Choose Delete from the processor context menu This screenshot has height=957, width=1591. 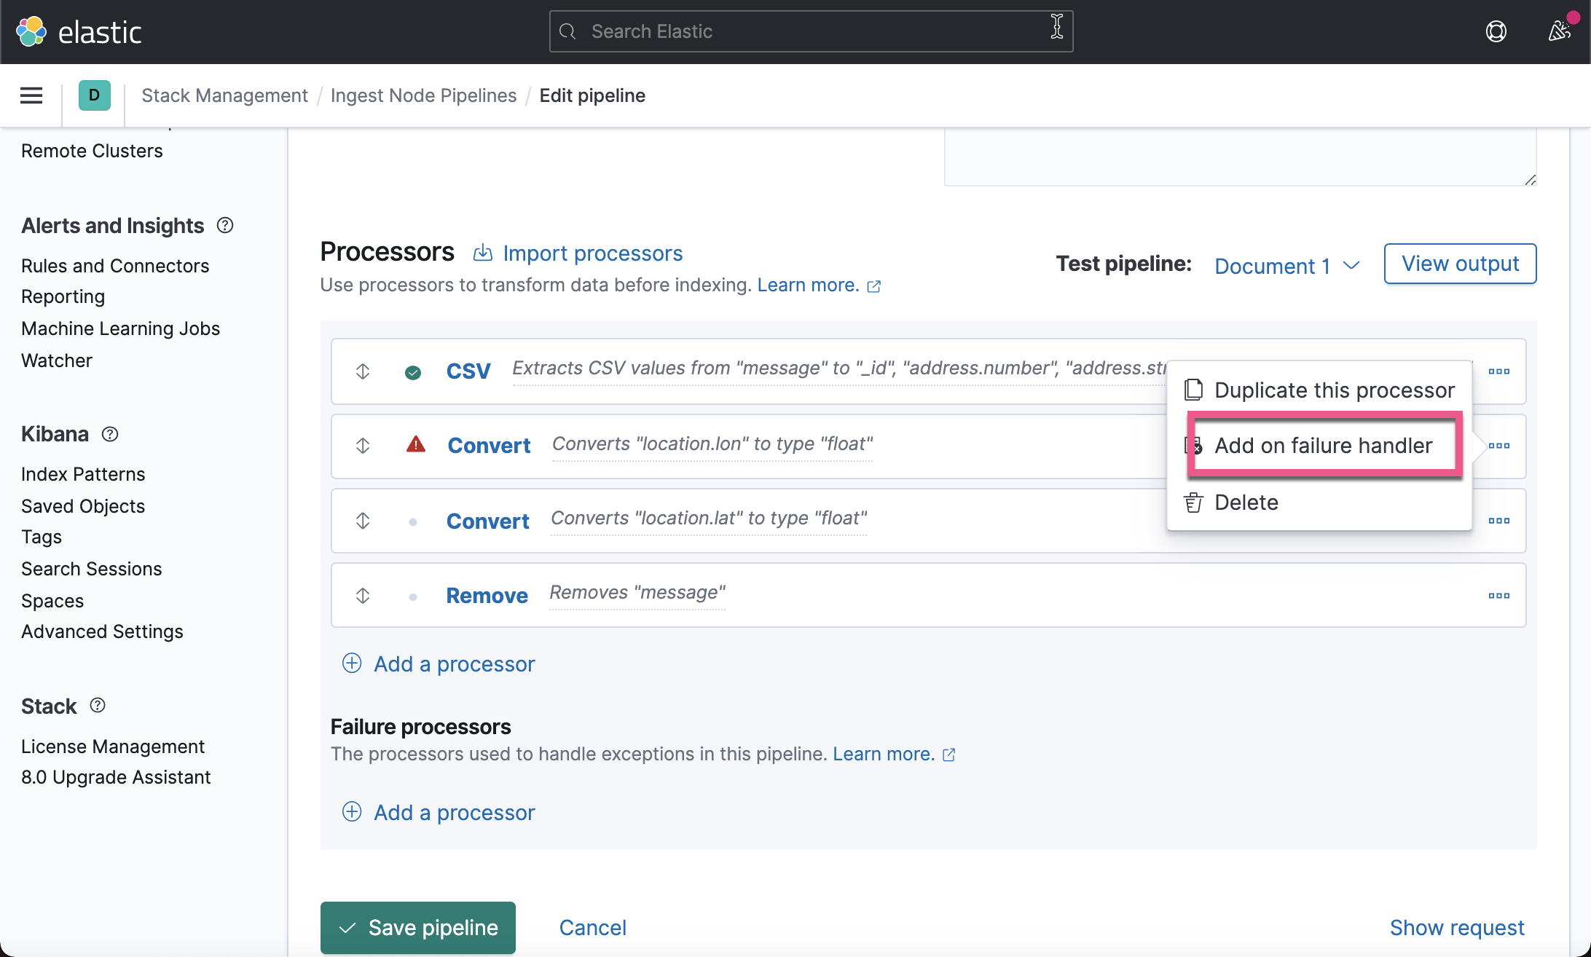tap(1246, 502)
